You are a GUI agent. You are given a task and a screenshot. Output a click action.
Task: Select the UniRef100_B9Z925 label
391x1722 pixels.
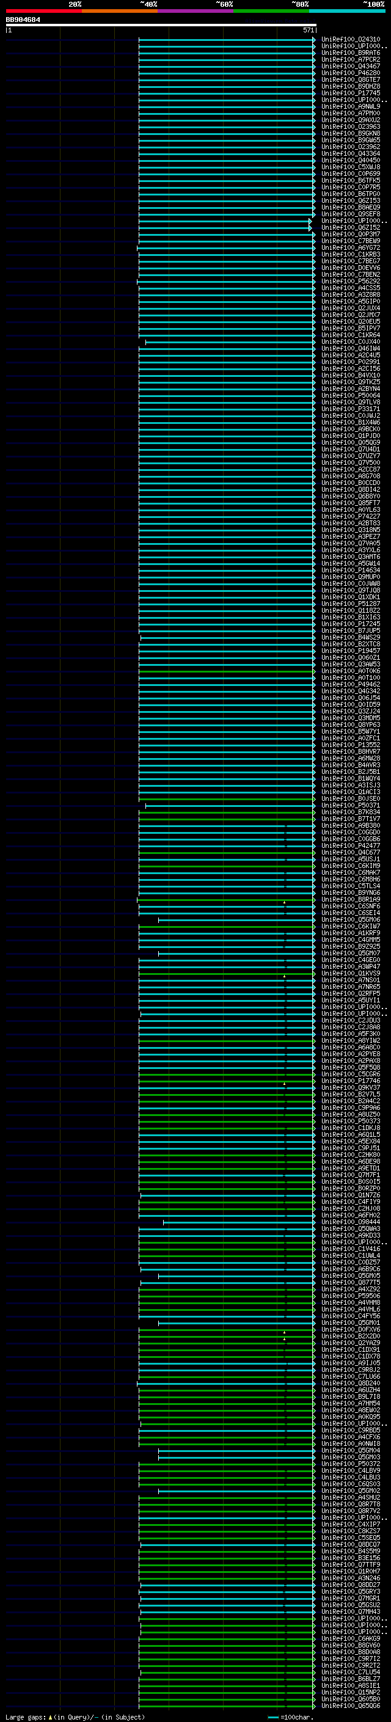click(x=350, y=946)
